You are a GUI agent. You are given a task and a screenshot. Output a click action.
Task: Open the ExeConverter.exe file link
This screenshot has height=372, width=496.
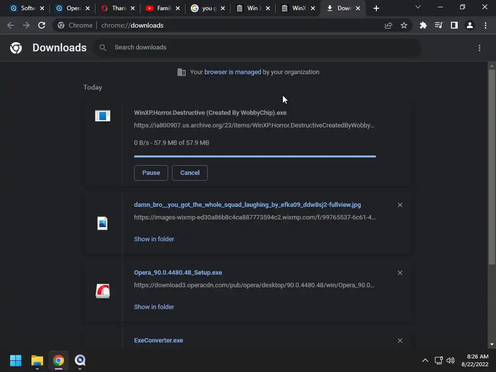pos(158,341)
